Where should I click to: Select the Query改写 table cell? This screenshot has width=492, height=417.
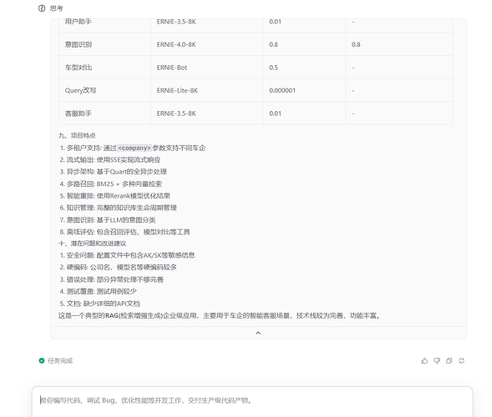[104, 90]
